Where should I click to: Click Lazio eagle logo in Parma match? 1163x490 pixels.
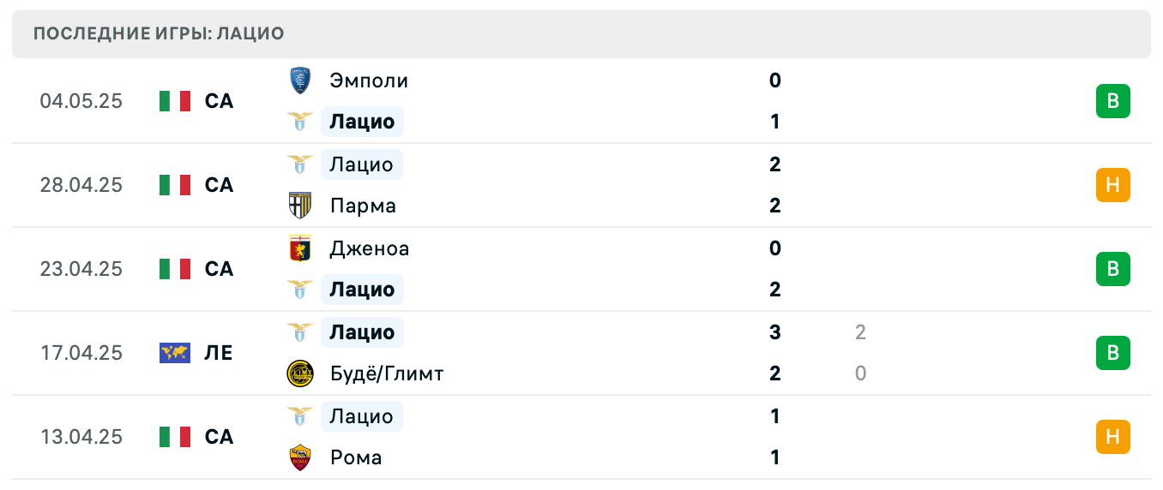coord(300,164)
